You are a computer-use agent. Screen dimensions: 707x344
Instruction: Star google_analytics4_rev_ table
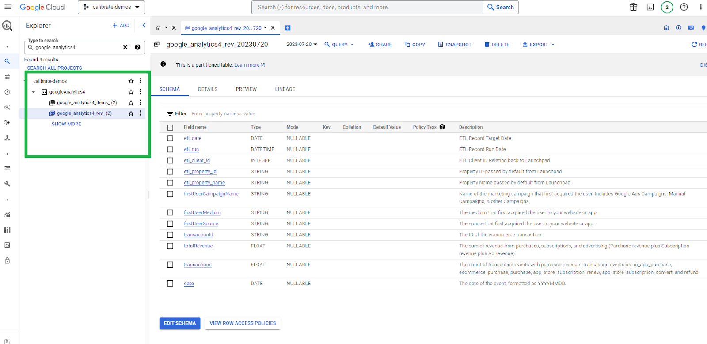click(131, 113)
